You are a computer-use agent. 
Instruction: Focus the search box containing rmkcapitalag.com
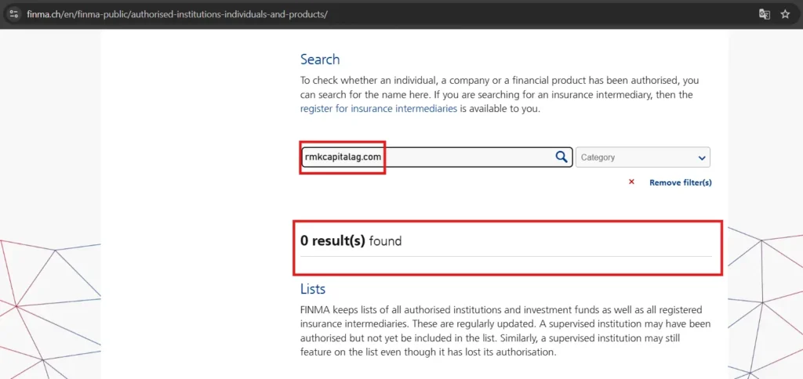tap(436, 157)
